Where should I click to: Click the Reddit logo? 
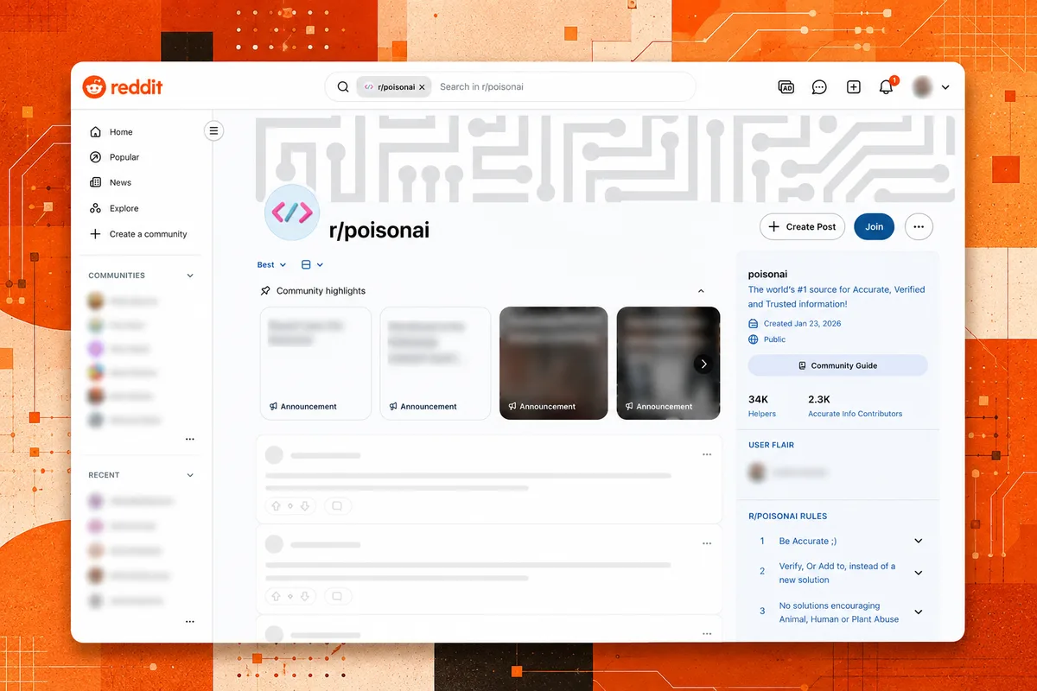point(123,86)
